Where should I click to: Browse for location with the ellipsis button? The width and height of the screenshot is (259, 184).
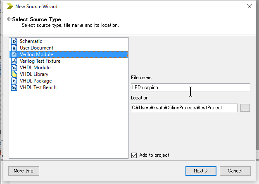pos(245,108)
